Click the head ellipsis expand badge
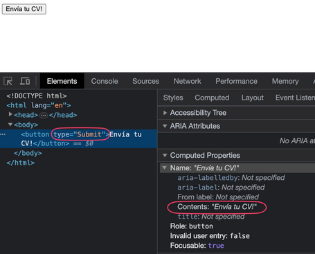This screenshot has height=254, width=315. pos(44,116)
